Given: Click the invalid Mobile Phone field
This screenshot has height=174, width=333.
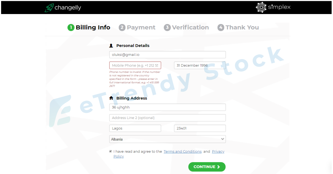Looking at the screenshot, I should coord(135,65).
